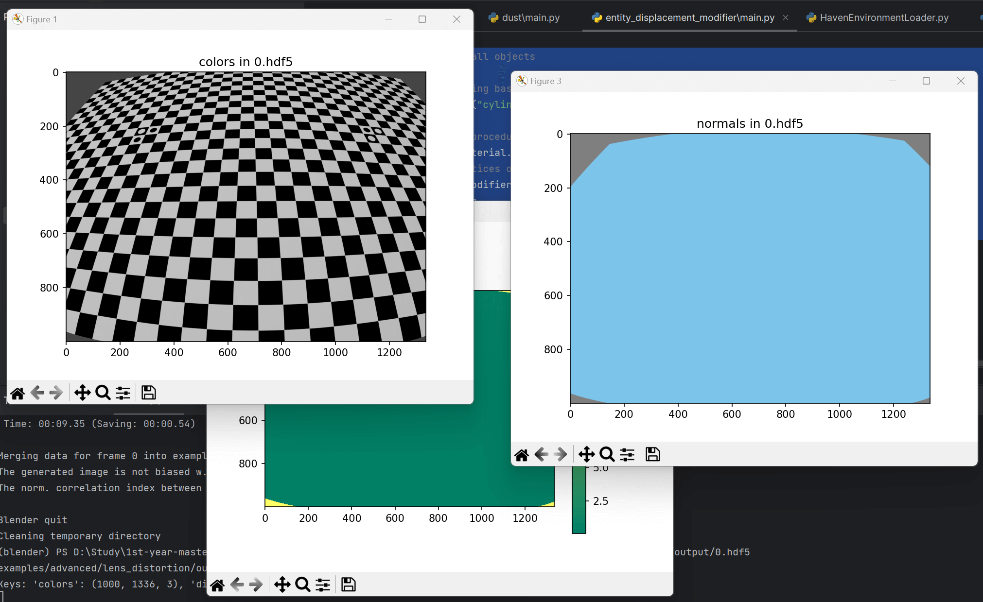Click Pan tool in Figure 1 toolbar
The image size is (983, 602).
[x=82, y=393]
